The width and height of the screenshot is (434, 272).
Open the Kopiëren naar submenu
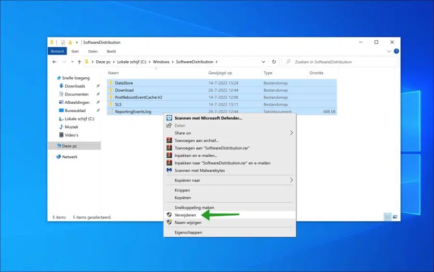[x=230, y=180]
